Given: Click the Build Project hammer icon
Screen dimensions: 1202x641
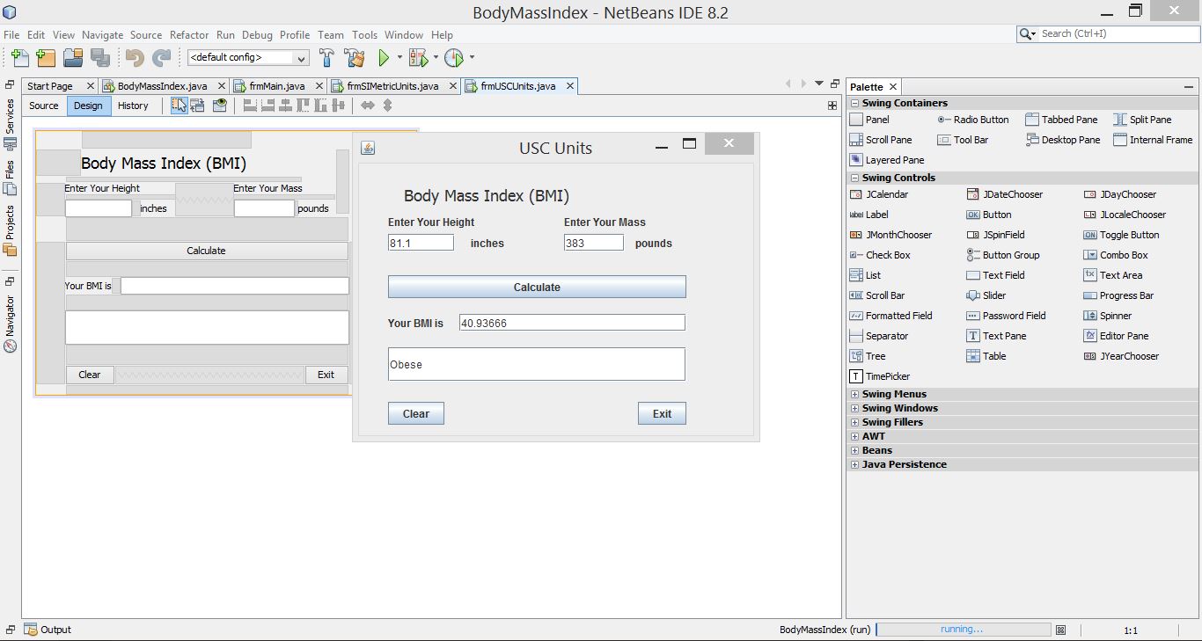Looking at the screenshot, I should click(326, 58).
